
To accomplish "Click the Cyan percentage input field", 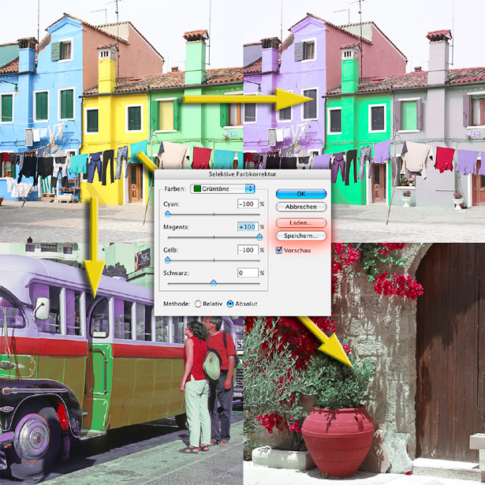I will 247,204.
